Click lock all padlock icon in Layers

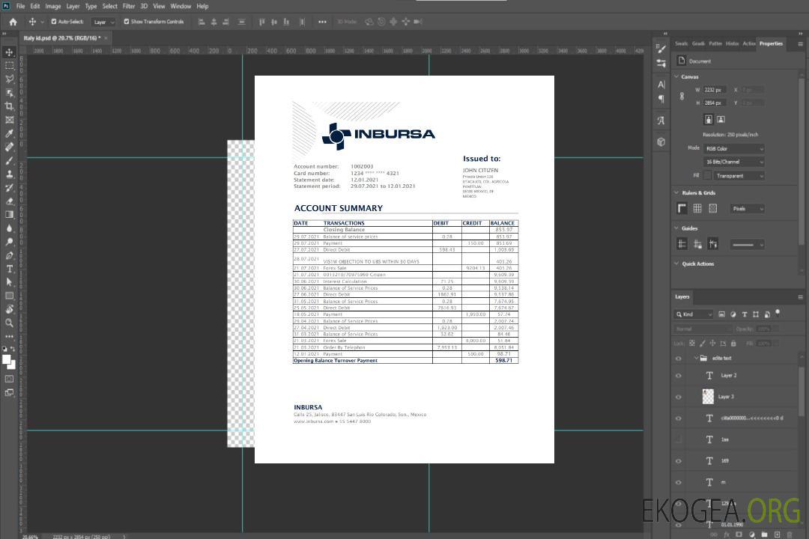[733, 343]
